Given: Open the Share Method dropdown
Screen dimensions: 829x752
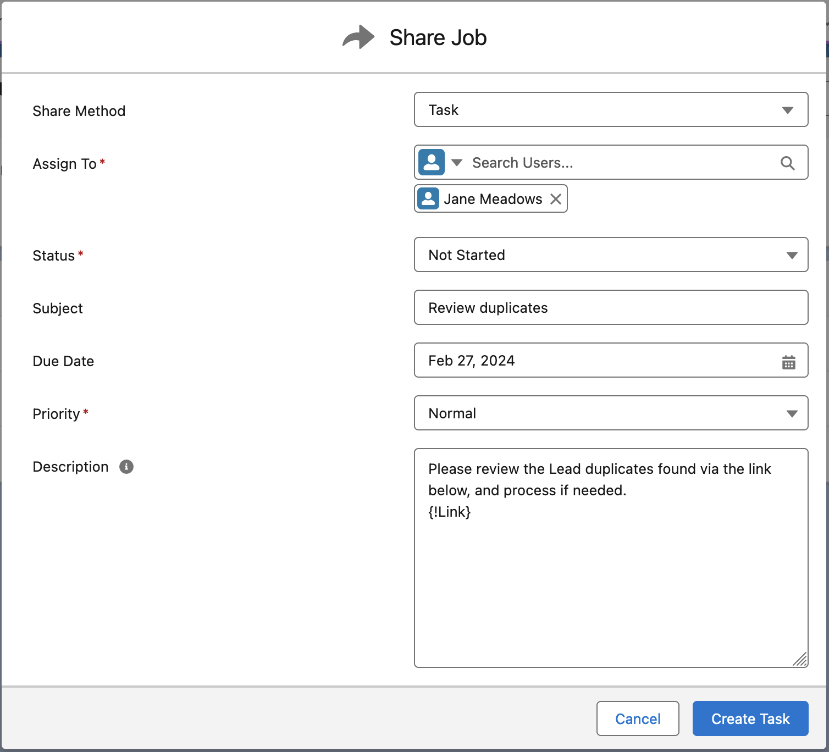Looking at the screenshot, I should [611, 109].
